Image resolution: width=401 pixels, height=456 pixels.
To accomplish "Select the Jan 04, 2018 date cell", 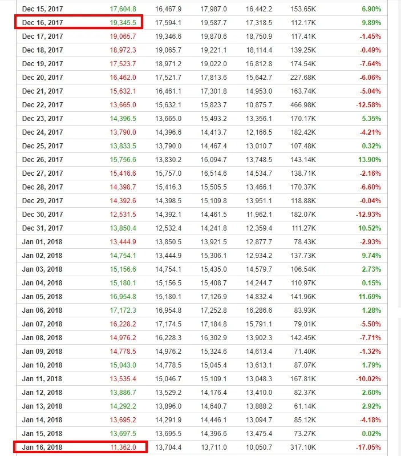I will pyautogui.click(x=42, y=283).
